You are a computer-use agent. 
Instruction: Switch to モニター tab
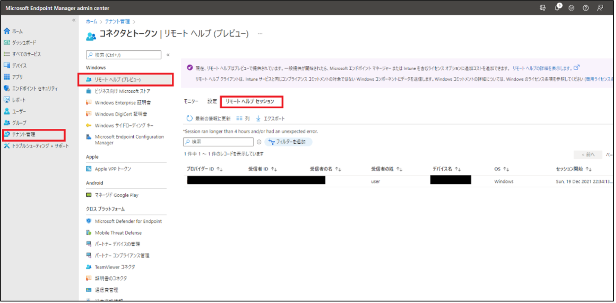tap(191, 101)
